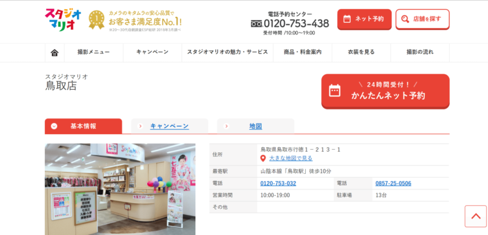Click the scroll-to-top arrow button
488x235 pixels.
pyautogui.click(x=476, y=216)
